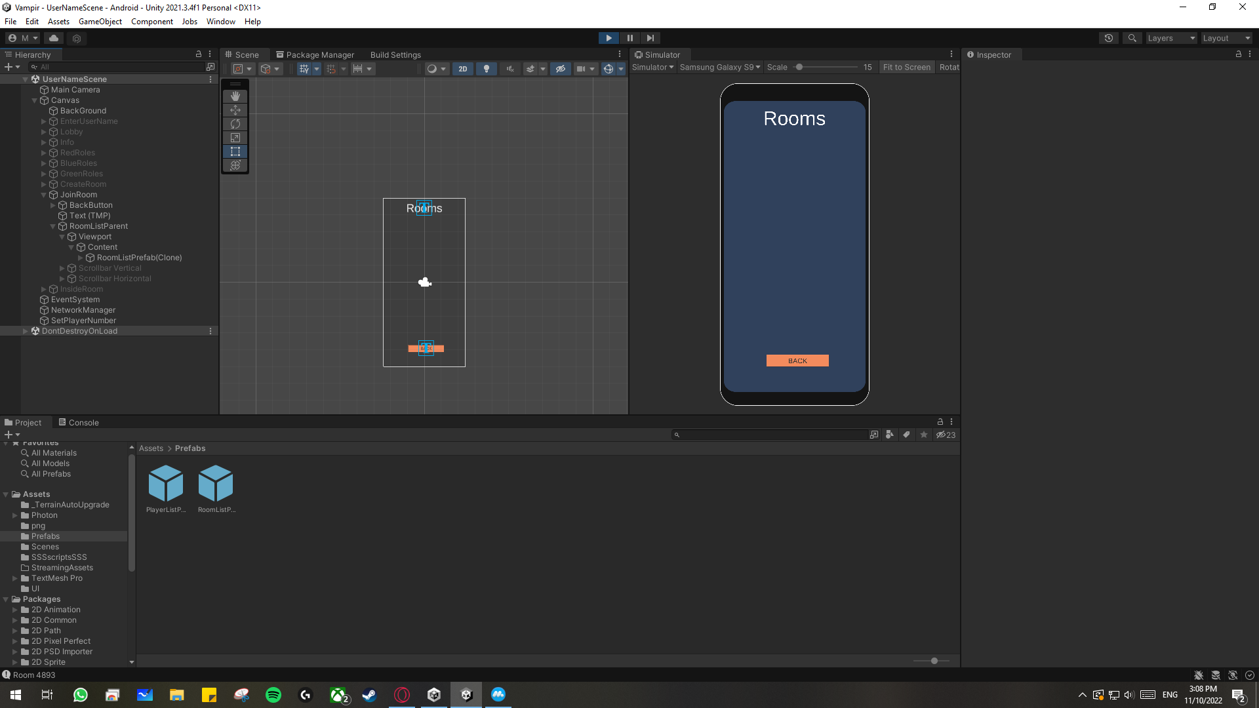
Task: Click the Unity cloud services icon
Action: tap(53, 38)
